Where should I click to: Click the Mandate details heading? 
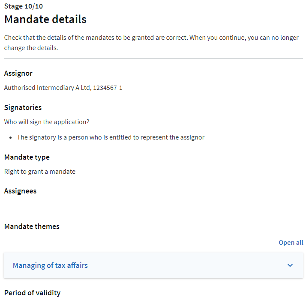click(x=45, y=19)
